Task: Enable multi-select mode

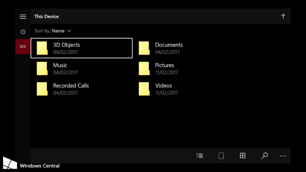Action: [x=199, y=156]
